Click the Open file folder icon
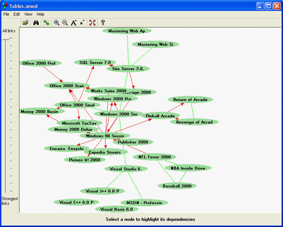283x227 pixels. click(25, 23)
